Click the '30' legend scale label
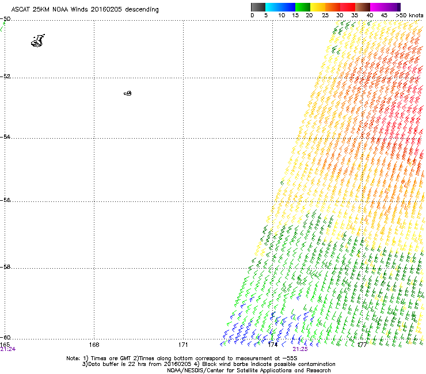 point(340,16)
